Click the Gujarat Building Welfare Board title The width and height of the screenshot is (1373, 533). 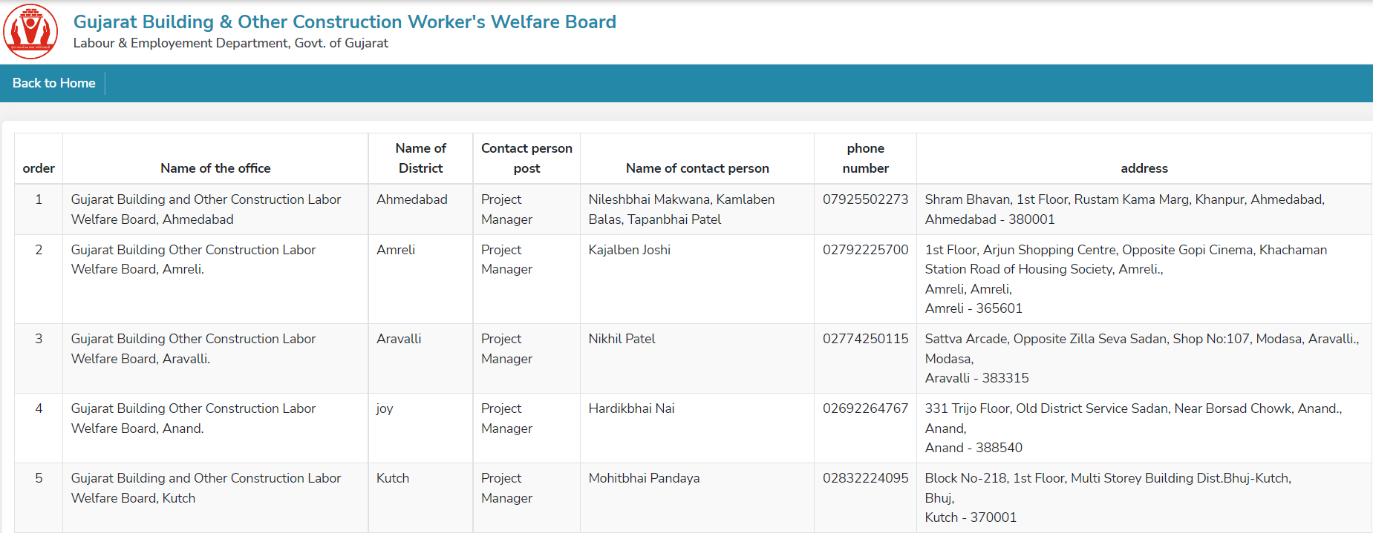pyautogui.click(x=345, y=21)
